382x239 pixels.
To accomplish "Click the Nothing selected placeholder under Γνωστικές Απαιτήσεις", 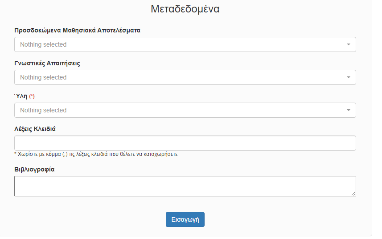I will point(43,77).
